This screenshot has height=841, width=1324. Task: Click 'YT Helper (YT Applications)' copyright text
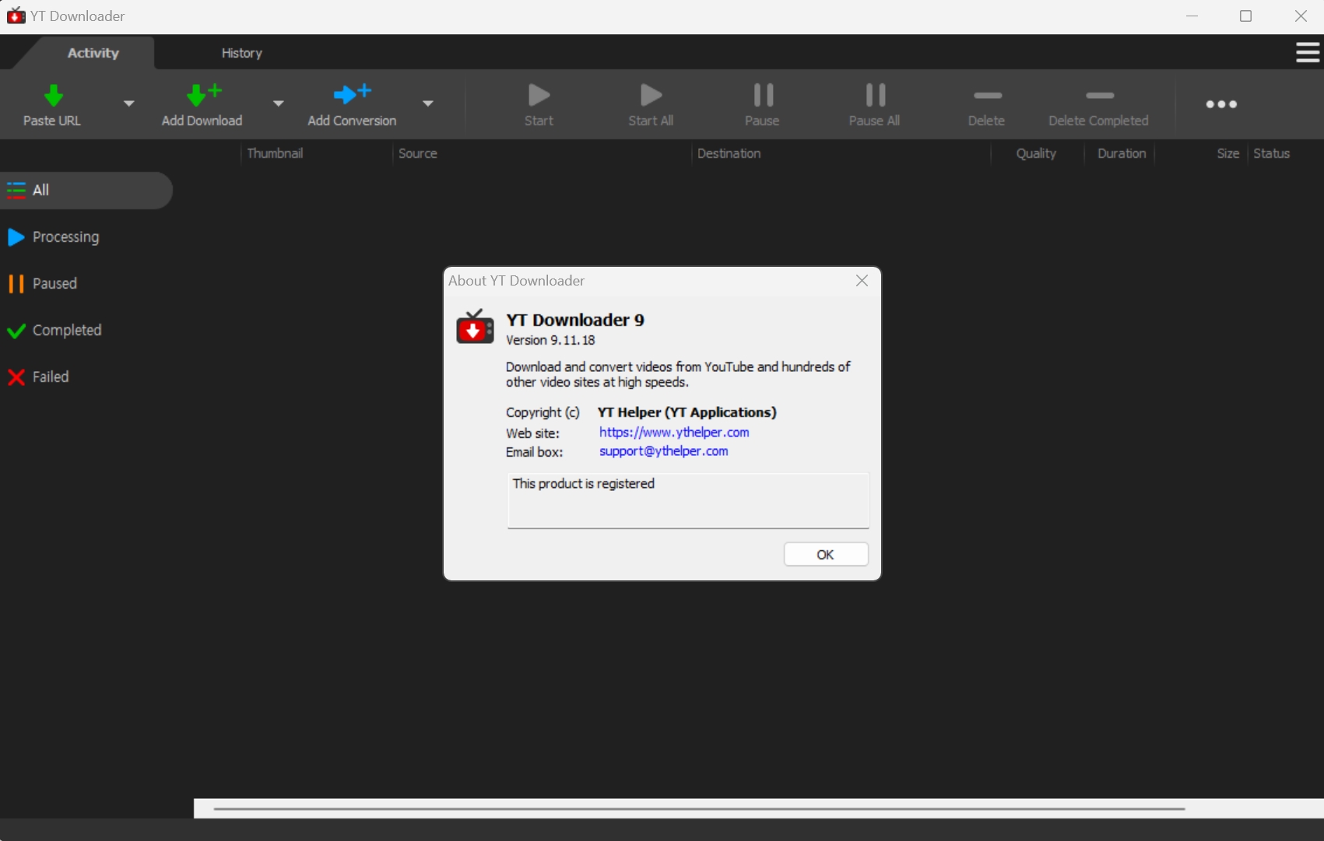click(687, 412)
